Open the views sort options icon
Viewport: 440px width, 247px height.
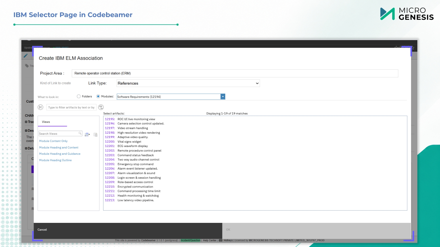click(x=87, y=135)
